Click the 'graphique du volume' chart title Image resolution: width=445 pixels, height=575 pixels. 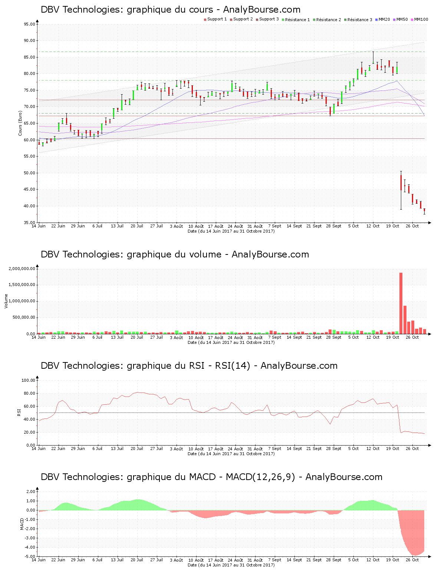click(x=175, y=254)
